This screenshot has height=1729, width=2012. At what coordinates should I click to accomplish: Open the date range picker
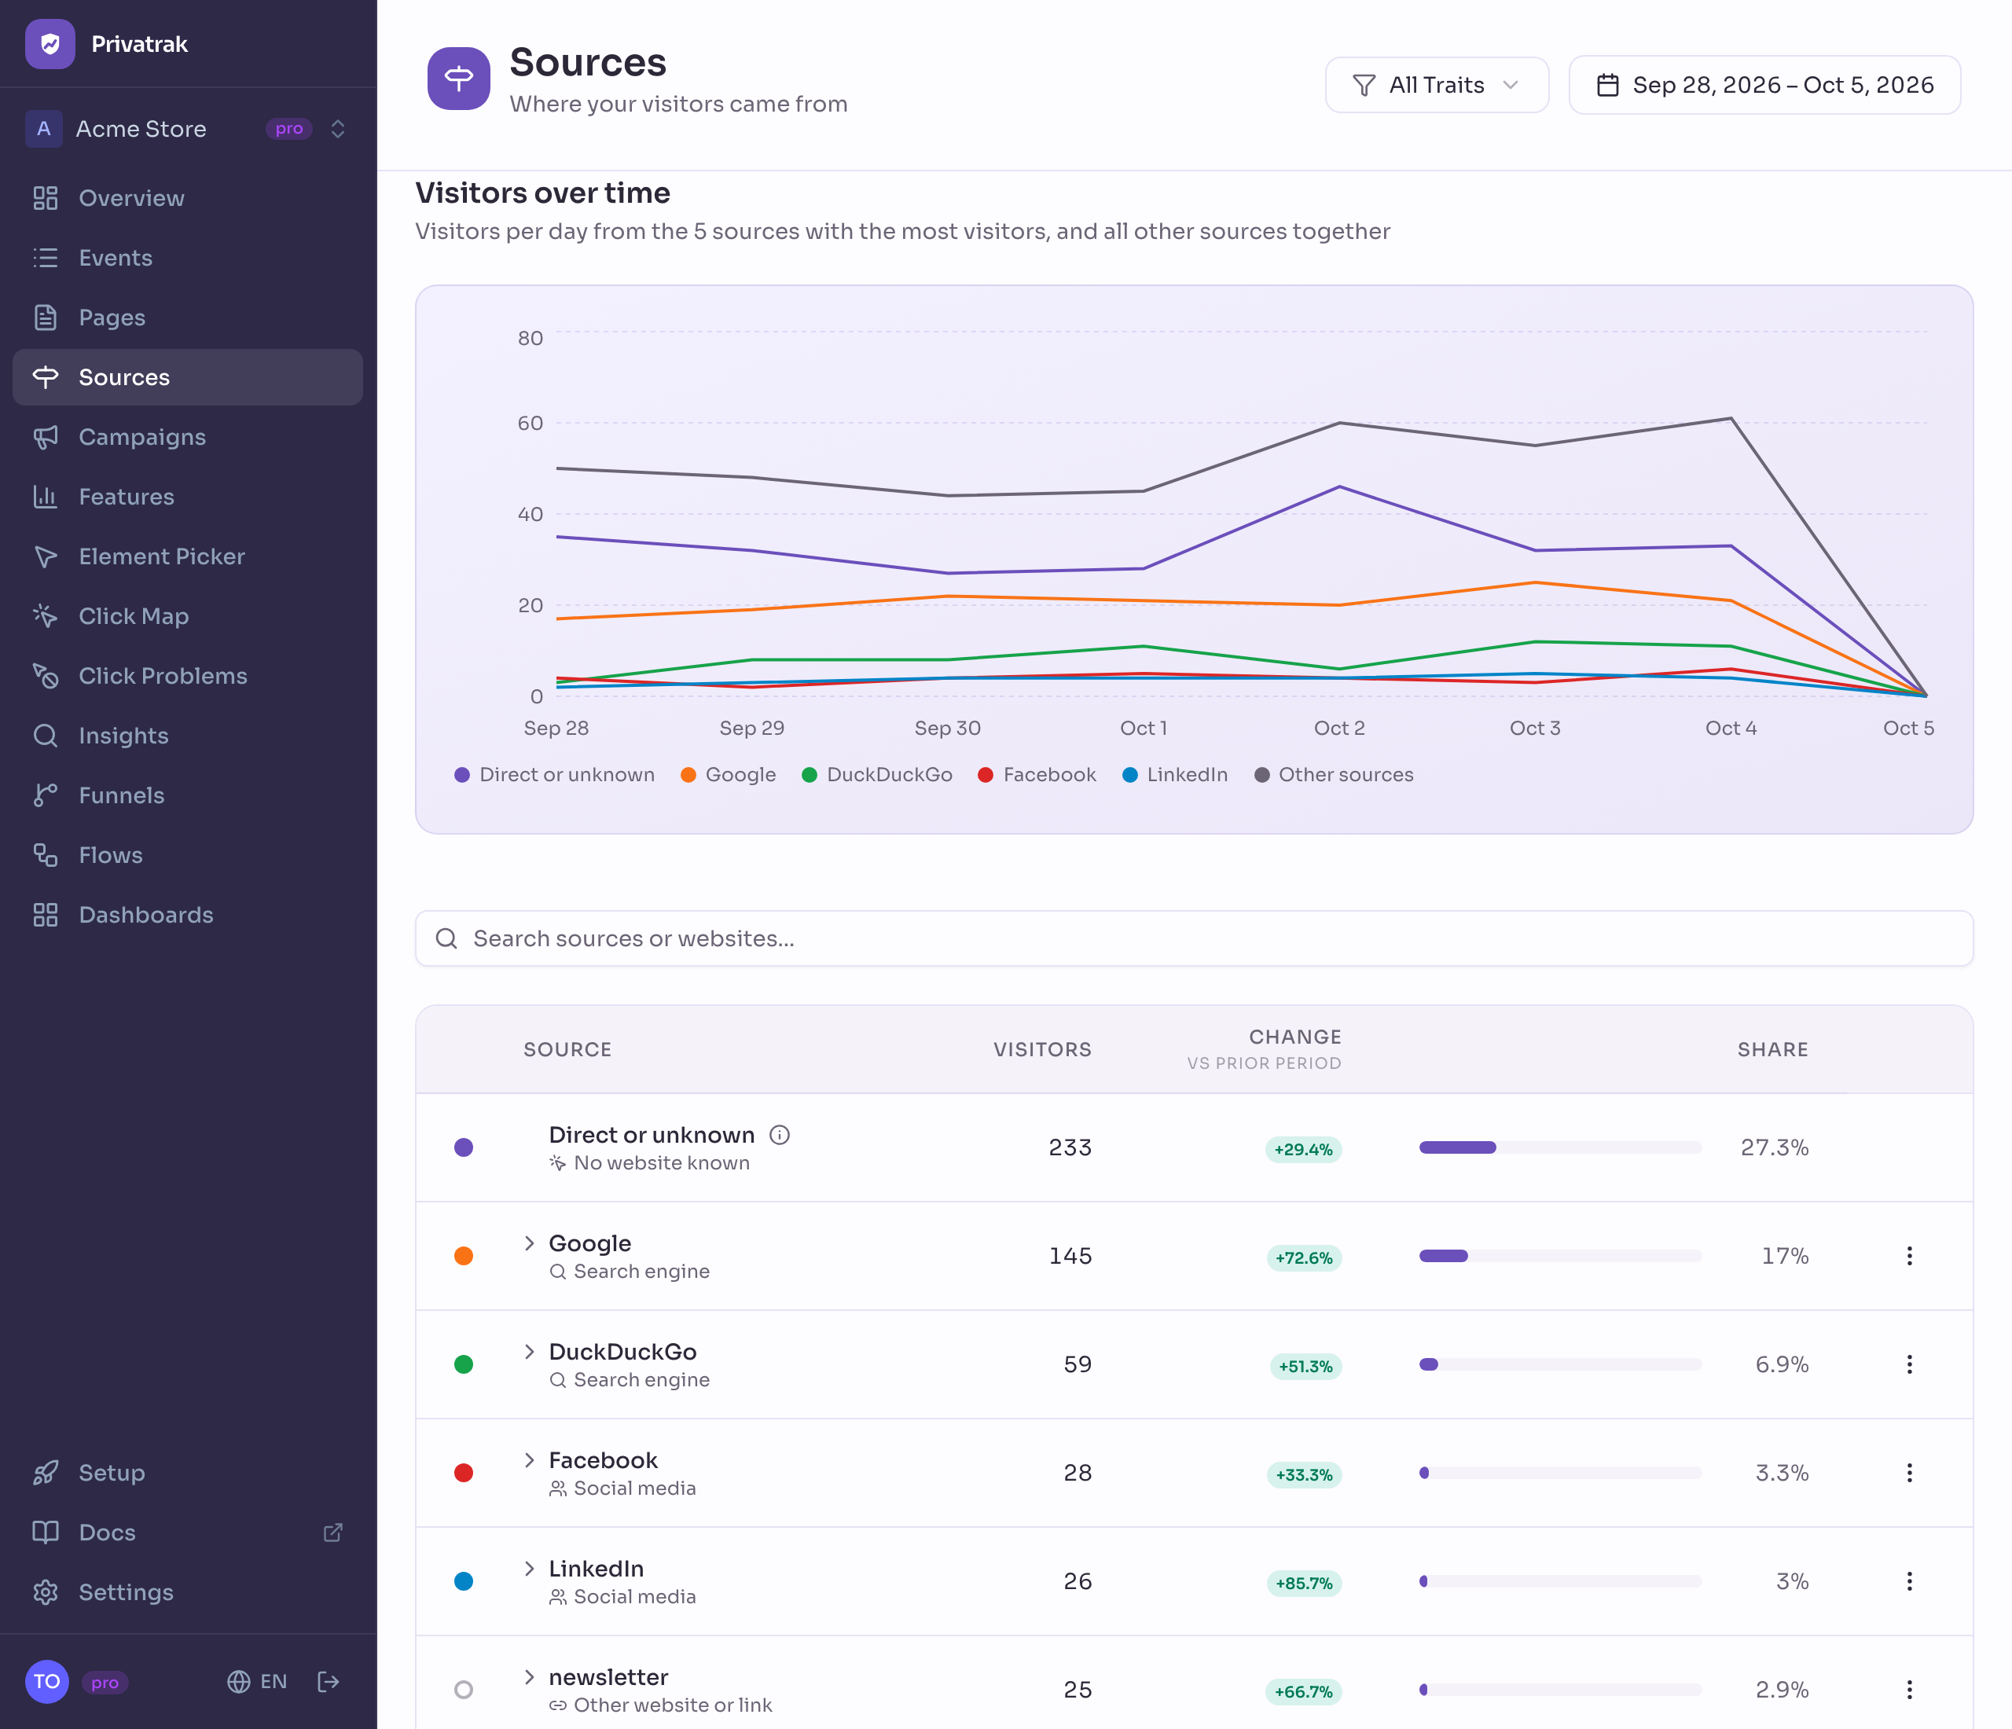coord(1764,86)
